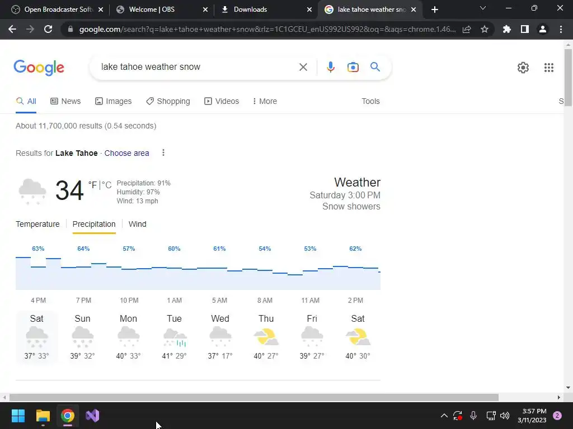Select the Thursday forecast
The image size is (573, 429).
pyautogui.click(x=266, y=337)
